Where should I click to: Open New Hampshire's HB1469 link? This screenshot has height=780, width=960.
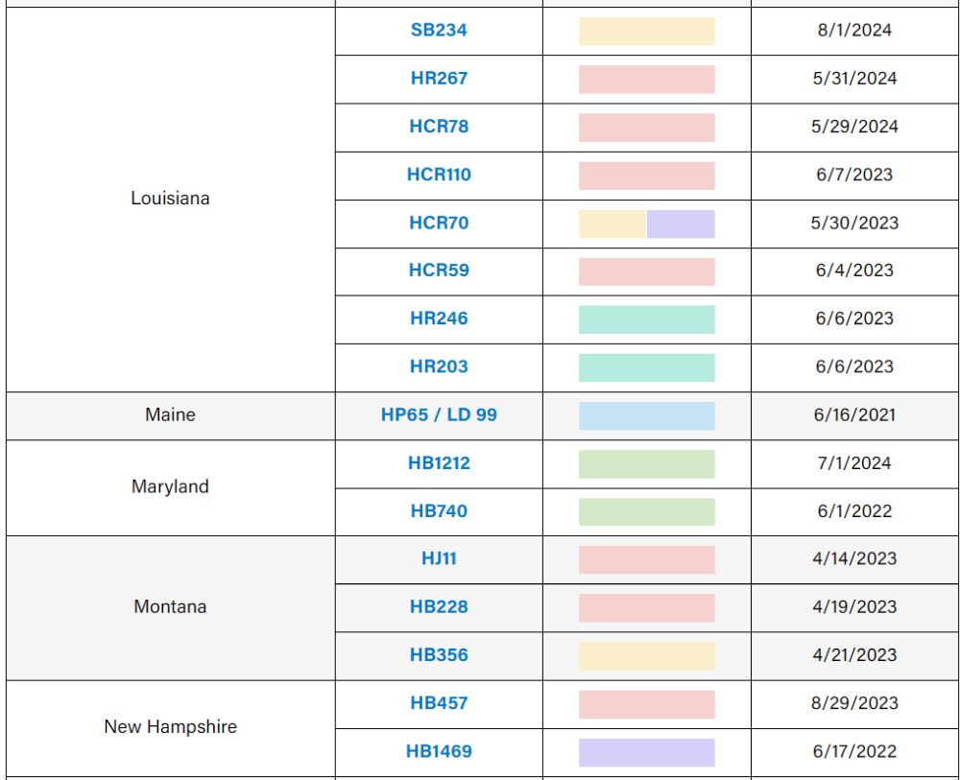[439, 751]
